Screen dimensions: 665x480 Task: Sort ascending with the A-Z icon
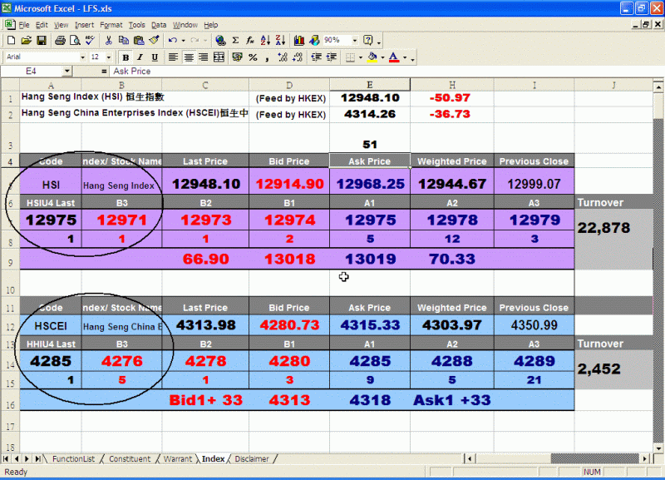[265, 40]
